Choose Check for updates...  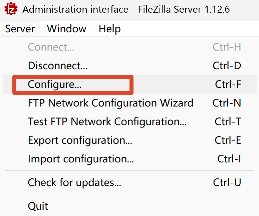pyautogui.click(x=129, y=182)
